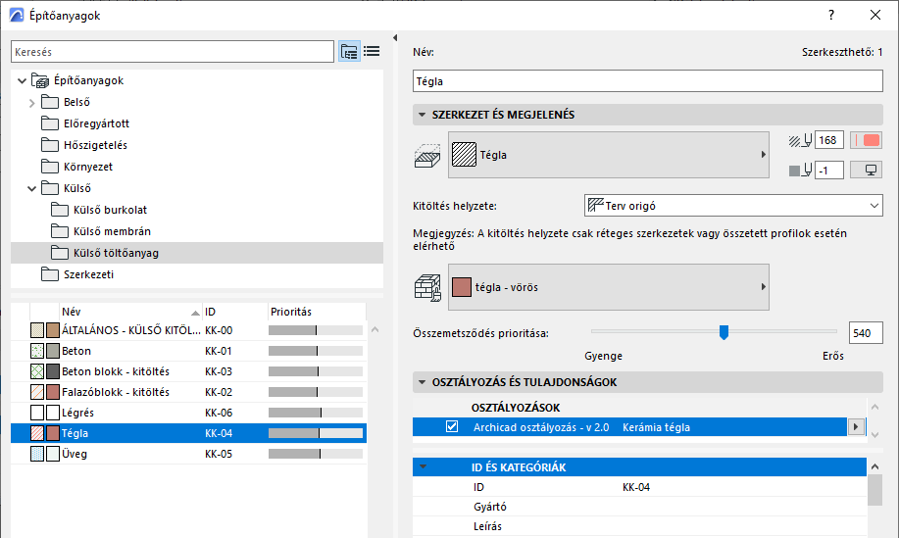Click the Beton row fill pattern icon

(x=37, y=351)
